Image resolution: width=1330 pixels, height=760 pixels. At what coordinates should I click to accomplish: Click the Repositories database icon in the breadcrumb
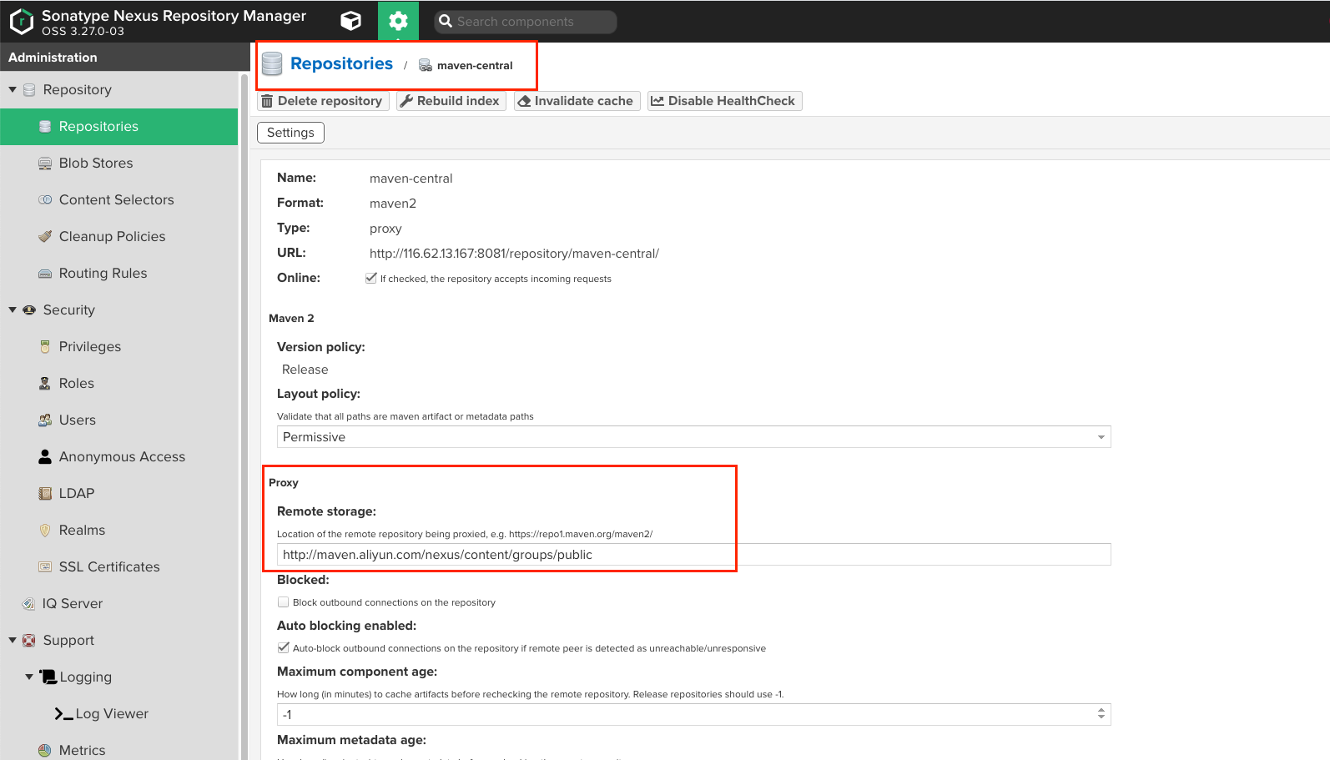(x=272, y=64)
